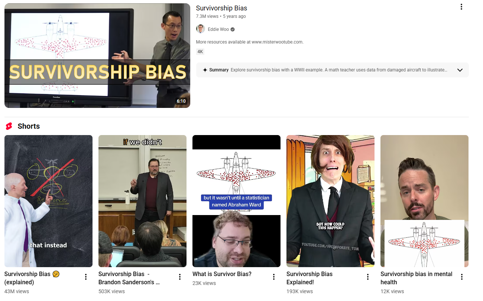
Task: Open more options for Survivorship Bias video
Action: coord(461,7)
